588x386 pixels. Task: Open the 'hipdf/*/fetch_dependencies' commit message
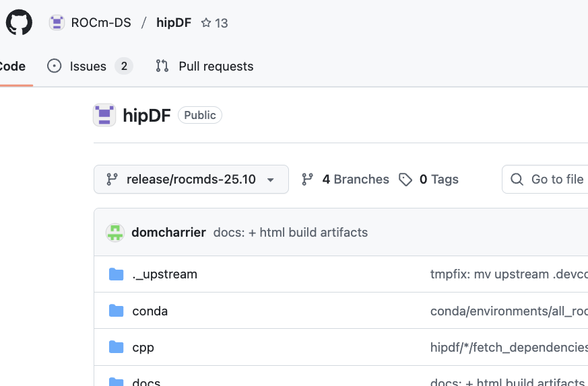click(509, 348)
